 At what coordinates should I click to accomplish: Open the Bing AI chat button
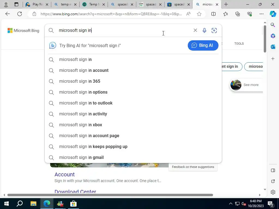click(203, 45)
